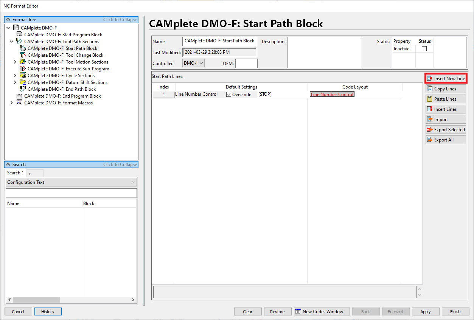
Task: Click the Paste Lines button
Action: click(x=446, y=99)
